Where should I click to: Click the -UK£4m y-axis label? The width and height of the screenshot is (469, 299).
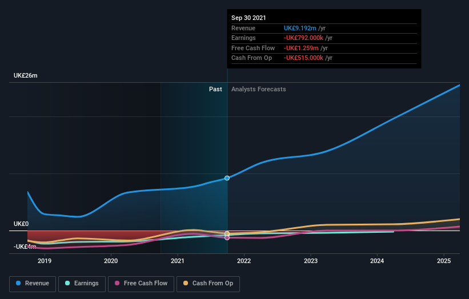point(25,247)
